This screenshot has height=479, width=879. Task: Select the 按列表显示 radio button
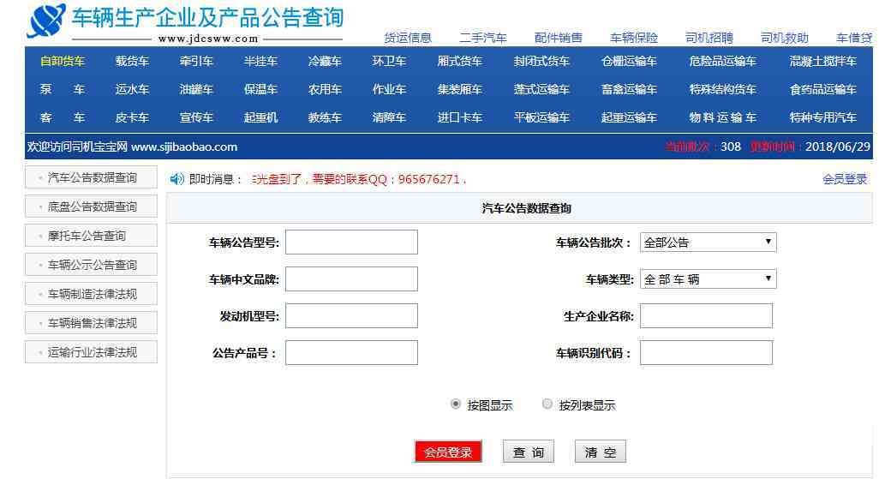(x=547, y=404)
